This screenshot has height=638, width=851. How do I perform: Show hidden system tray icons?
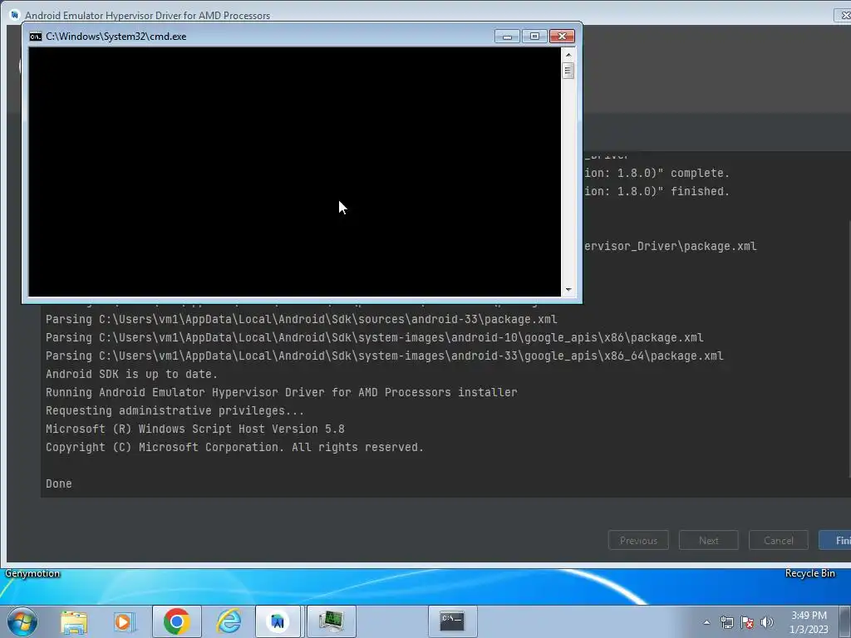pyautogui.click(x=706, y=622)
